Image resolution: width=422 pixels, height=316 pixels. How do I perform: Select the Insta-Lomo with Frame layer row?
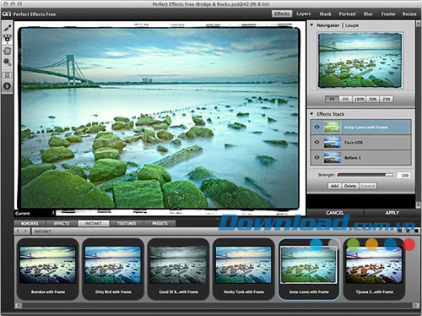360,127
